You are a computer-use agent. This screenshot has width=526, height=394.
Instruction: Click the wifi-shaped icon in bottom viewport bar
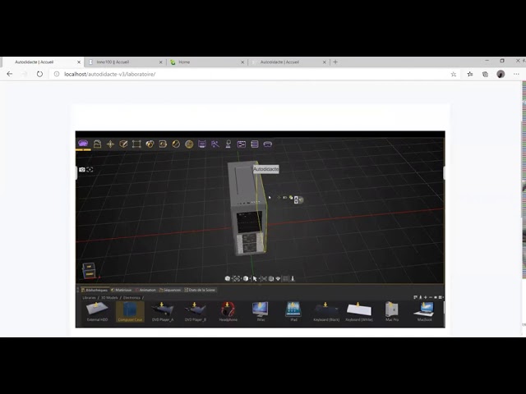click(278, 278)
